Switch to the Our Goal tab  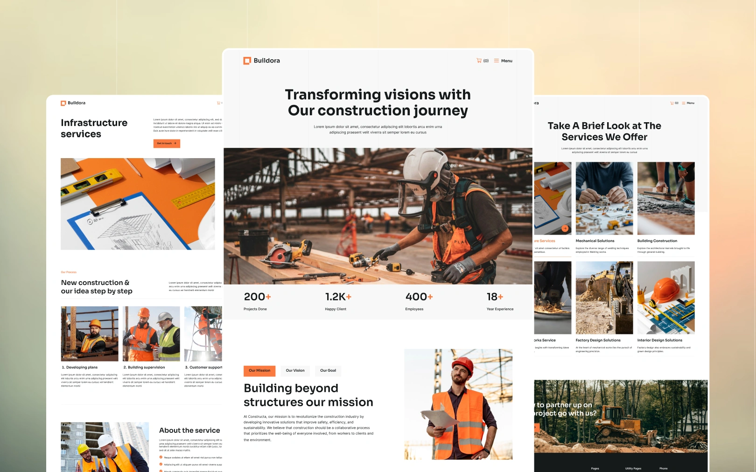click(328, 371)
